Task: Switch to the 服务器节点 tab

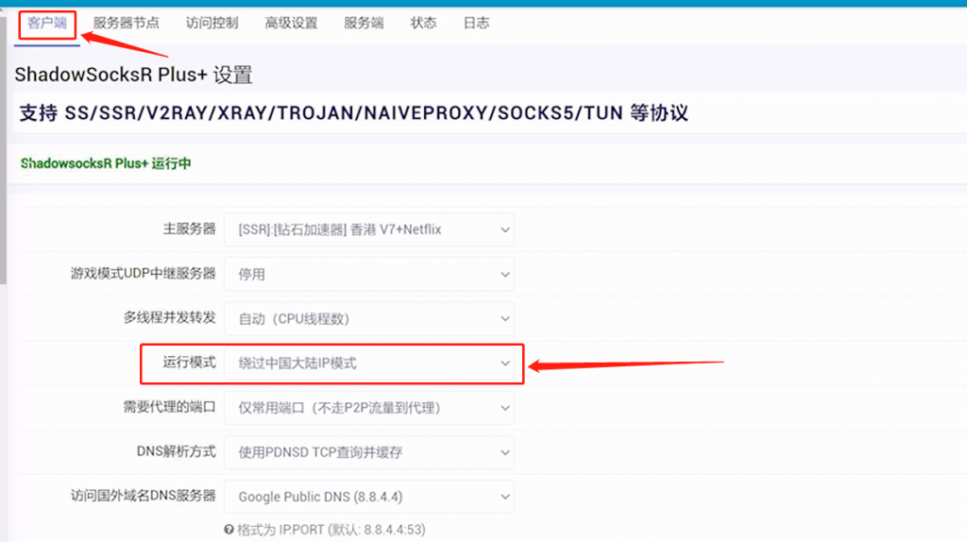Action: point(127,24)
